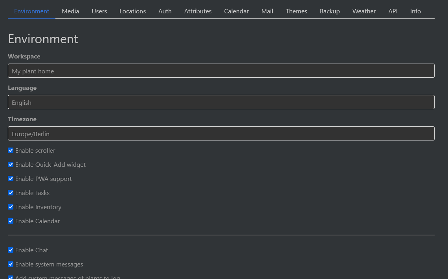This screenshot has width=448, height=279.
Task: Open the Attributes settings
Action: (x=198, y=11)
